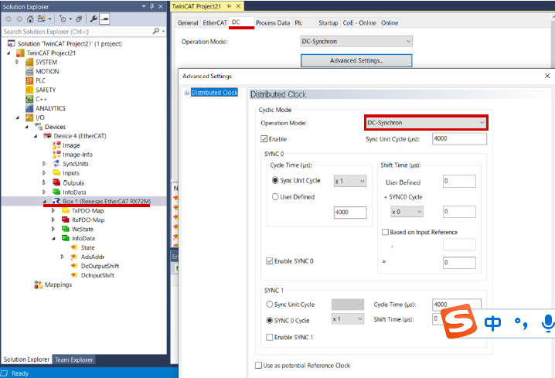
Task: Switch to the CoE - Online tab
Action: point(359,22)
